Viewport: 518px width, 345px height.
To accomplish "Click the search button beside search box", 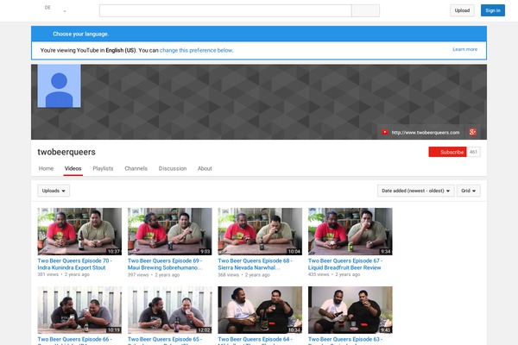I will [365, 10].
